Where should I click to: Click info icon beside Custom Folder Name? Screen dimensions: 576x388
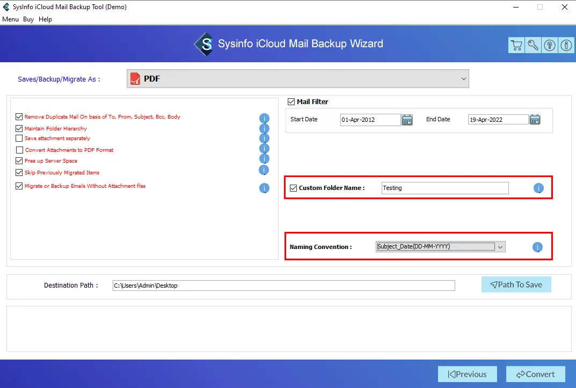click(x=538, y=188)
